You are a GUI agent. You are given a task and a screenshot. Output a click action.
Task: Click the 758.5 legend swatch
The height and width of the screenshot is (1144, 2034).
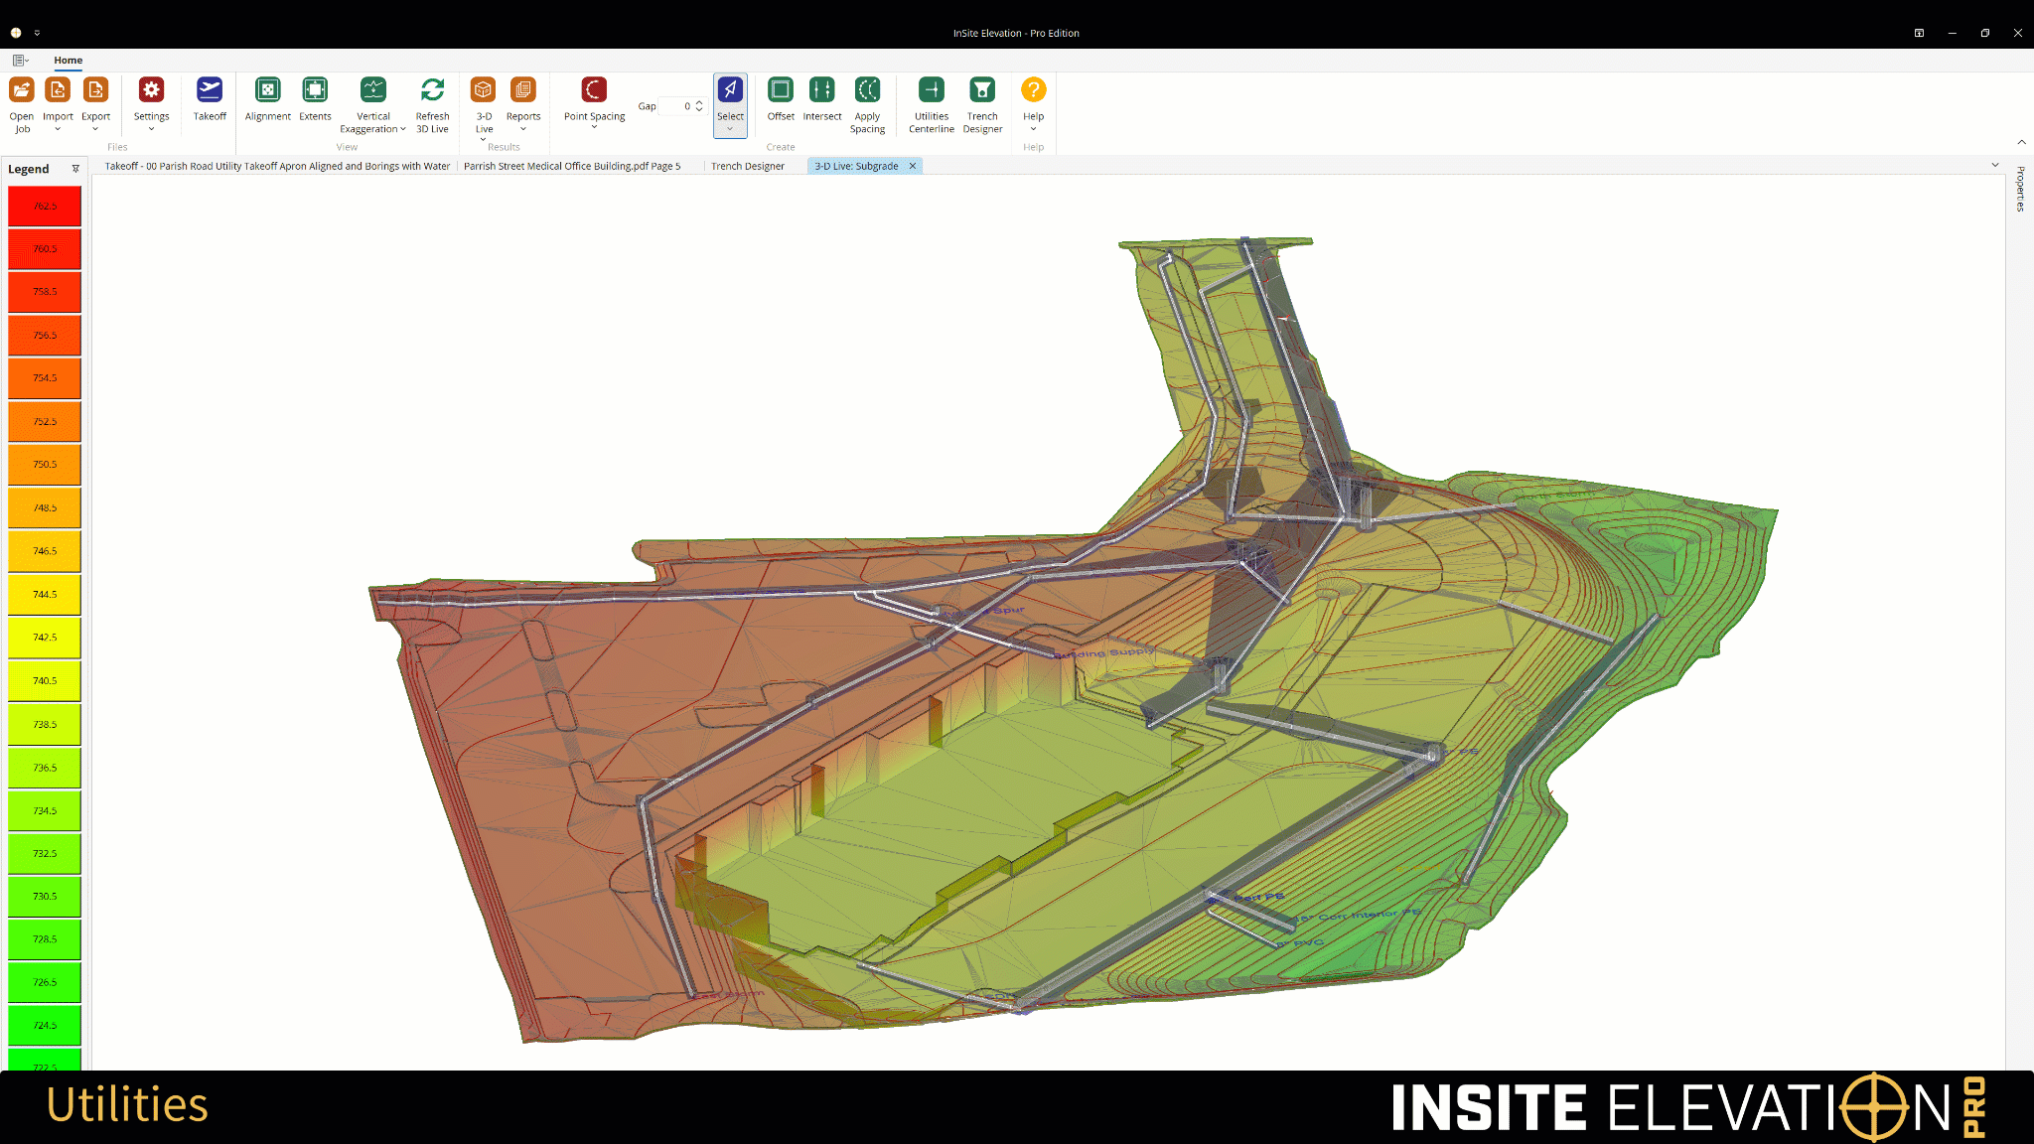(45, 292)
